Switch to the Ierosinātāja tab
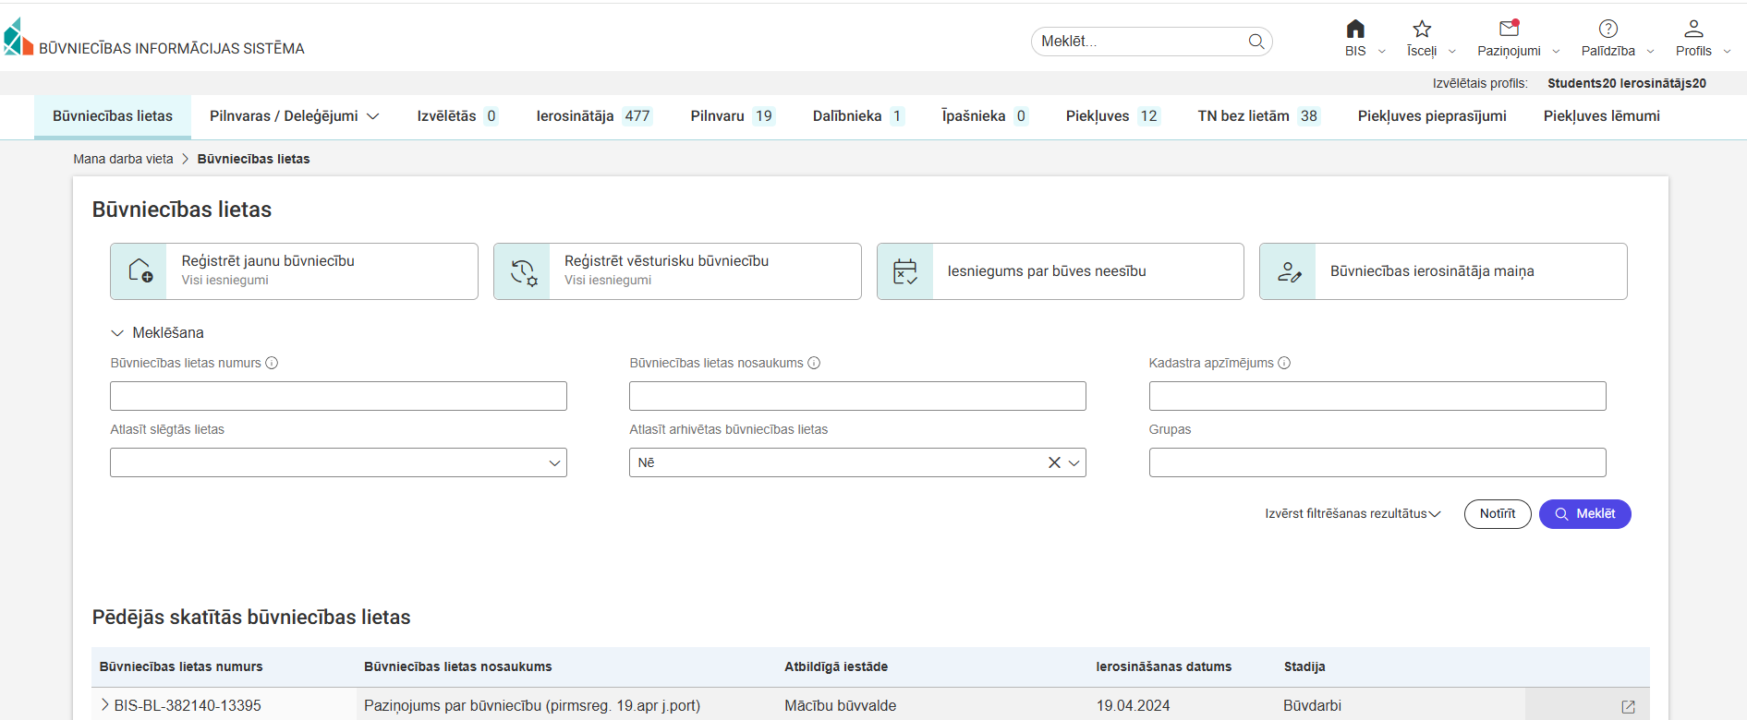This screenshot has height=720, width=1747. click(592, 116)
